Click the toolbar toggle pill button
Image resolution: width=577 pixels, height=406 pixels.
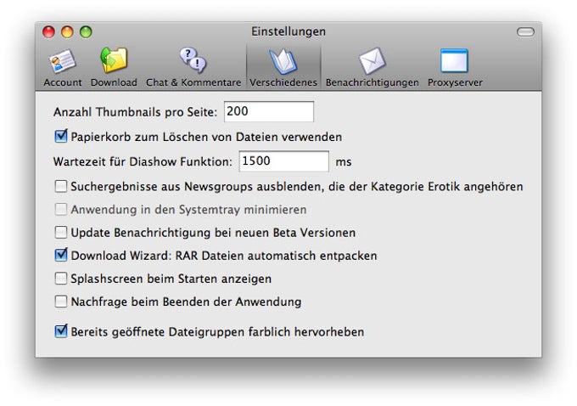(x=525, y=32)
